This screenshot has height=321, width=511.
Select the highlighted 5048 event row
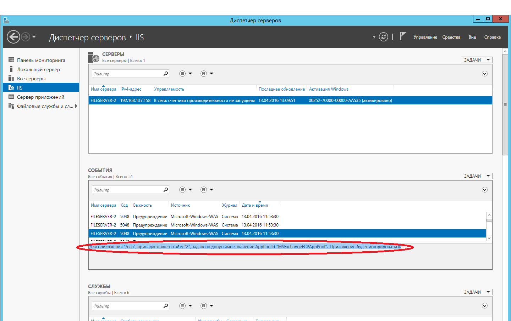click(287, 234)
